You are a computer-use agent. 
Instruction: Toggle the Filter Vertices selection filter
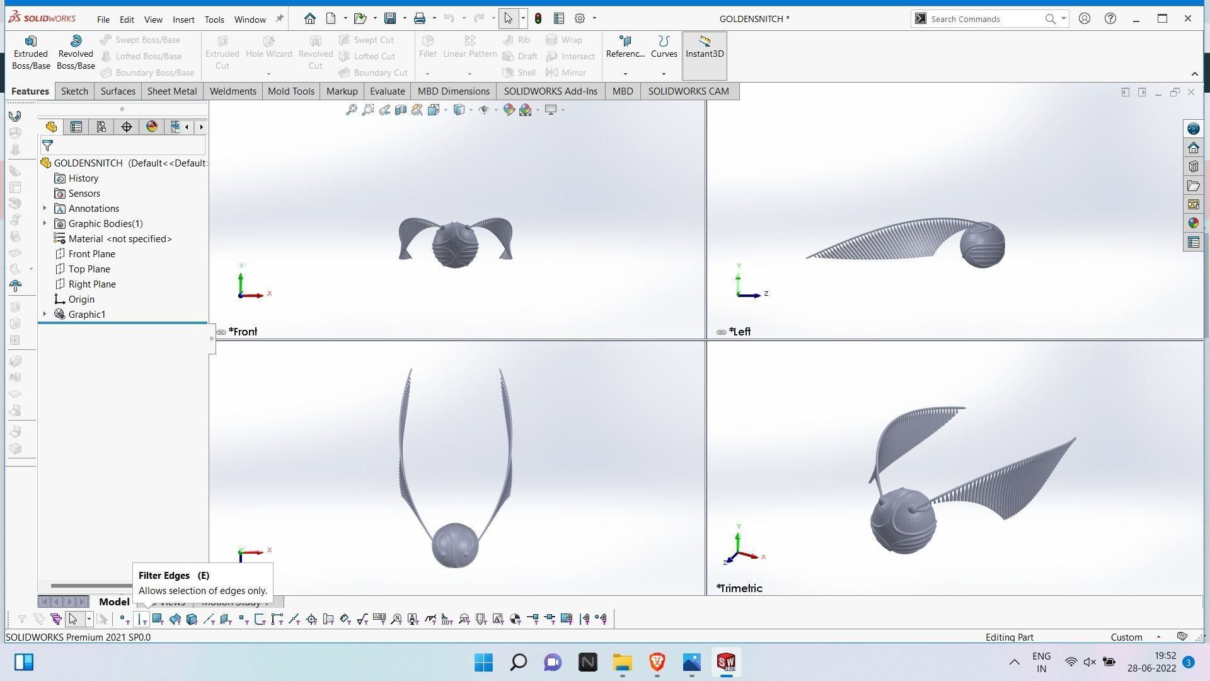tap(124, 619)
